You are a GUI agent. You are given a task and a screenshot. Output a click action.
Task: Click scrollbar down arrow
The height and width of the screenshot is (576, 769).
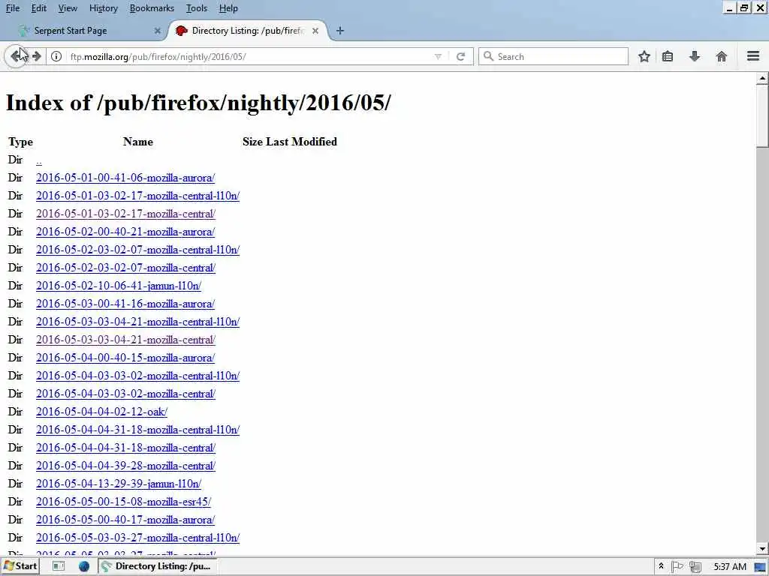click(762, 549)
